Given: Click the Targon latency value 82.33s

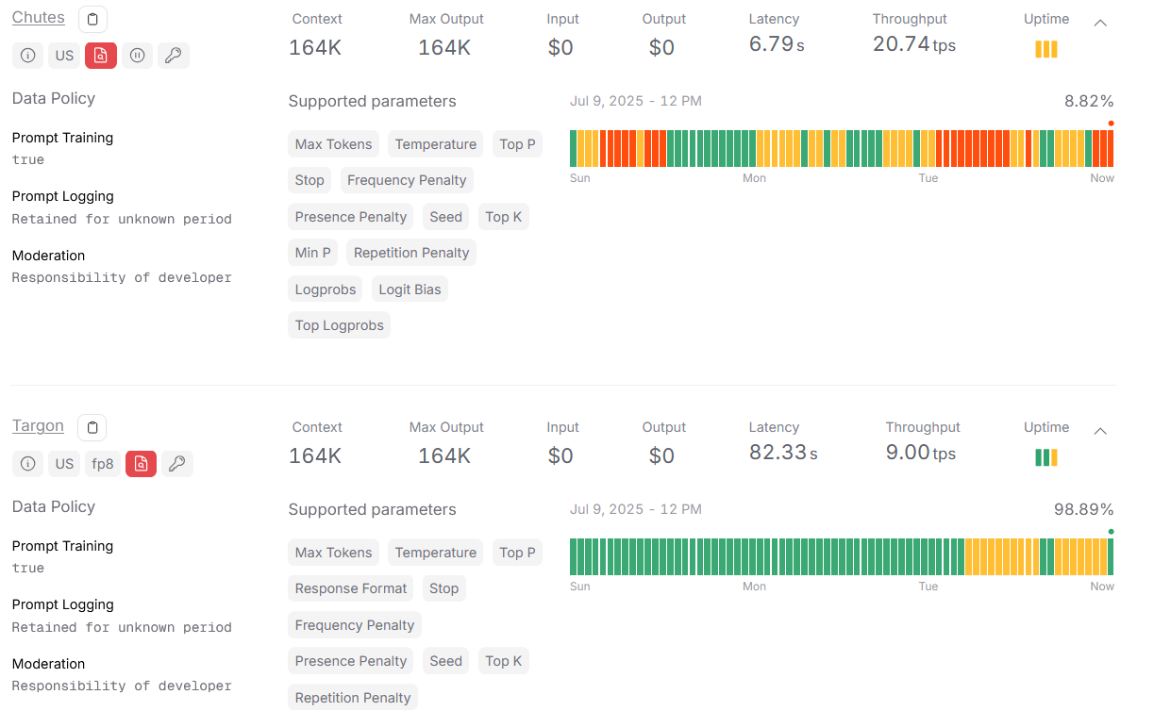Looking at the screenshot, I should [783, 453].
